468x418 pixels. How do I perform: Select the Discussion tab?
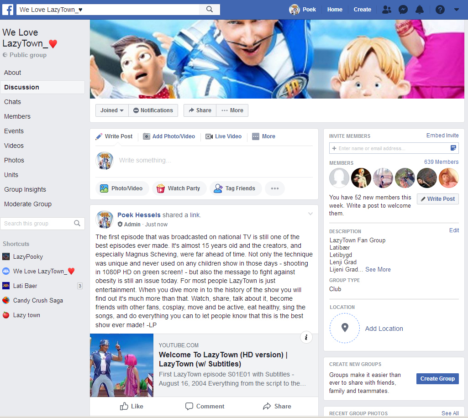pos(42,87)
